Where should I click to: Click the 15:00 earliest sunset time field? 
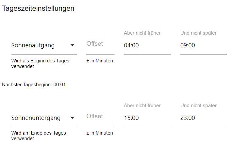[x=147, y=118]
